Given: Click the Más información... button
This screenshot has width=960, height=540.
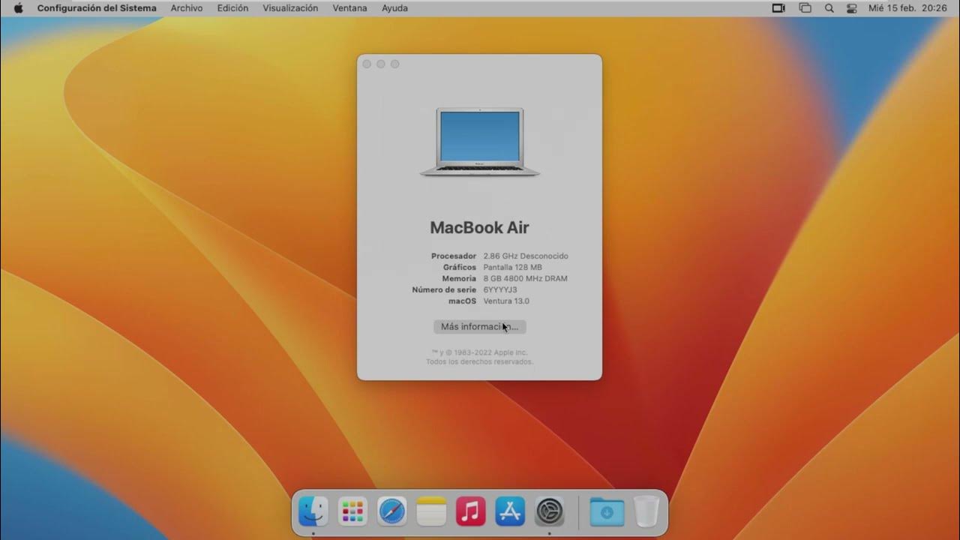Looking at the screenshot, I should (x=480, y=327).
